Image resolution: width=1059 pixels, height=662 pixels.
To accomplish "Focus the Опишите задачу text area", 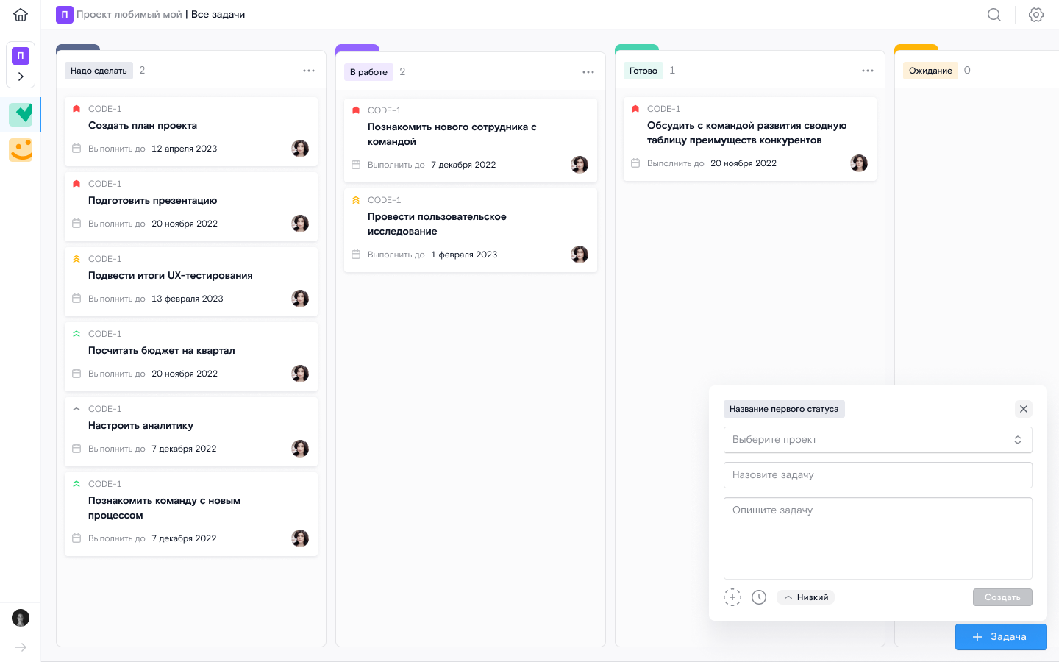I will [x=878, y=538].
